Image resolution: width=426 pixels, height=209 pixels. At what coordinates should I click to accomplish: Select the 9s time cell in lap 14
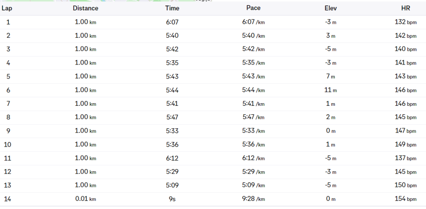[x=172, y=199]
